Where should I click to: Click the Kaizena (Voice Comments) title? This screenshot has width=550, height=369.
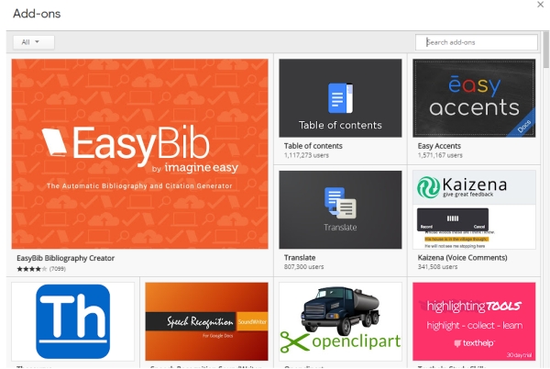pyautogui.click(x=462, y=257)
